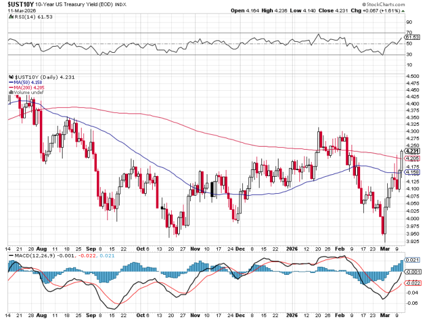The height and width of the screenshot is (319, 427).
Task: Click the 2026 year marker on time axis
Action: point(291,249)
